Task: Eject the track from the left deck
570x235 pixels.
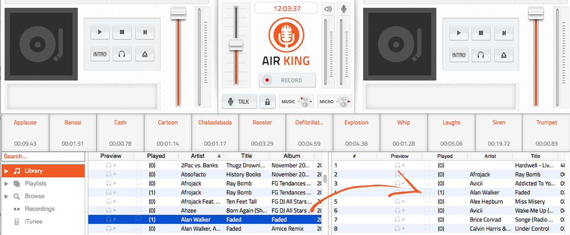Action: pos(145,54)
